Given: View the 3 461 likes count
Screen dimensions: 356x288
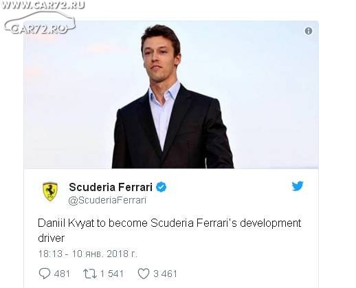Looking at the screenshot, I should [165, 274].
